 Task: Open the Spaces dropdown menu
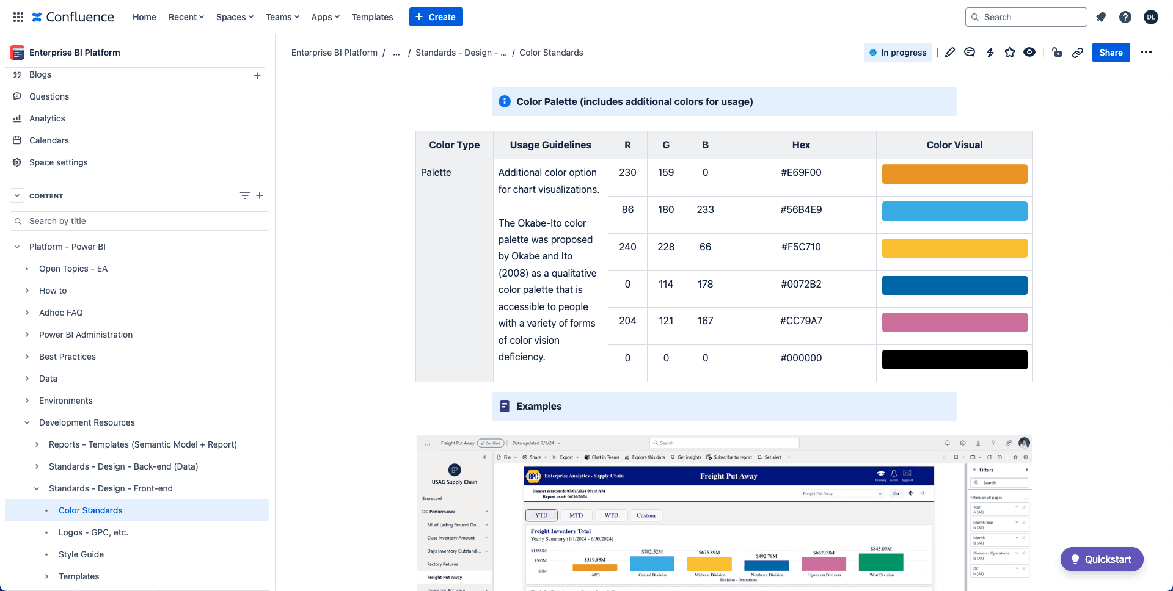point(235,17)
